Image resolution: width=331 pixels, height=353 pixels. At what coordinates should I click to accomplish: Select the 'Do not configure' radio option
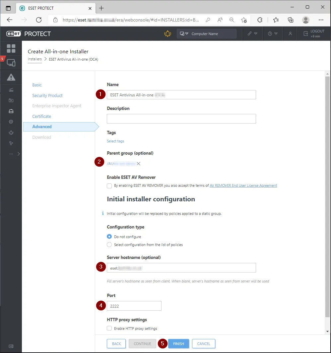[x=109, y=237]
